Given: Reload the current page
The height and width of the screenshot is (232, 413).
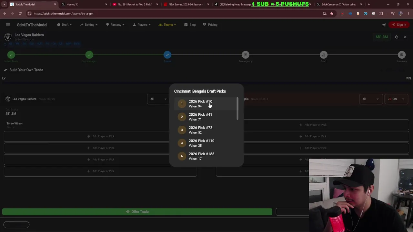Looking at the screenshot, I should pos(20,14).
